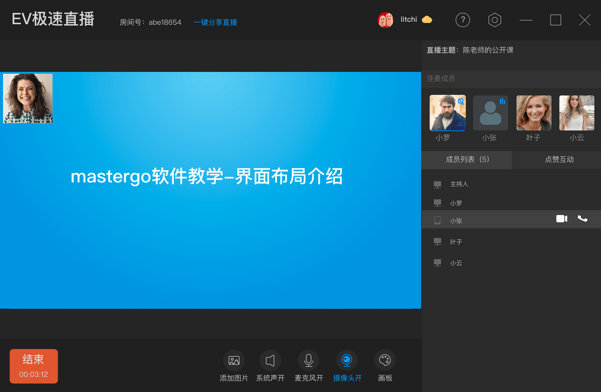Start video call with 小张
The height and width of the screenshot is (392, 601).
(562, 219)
